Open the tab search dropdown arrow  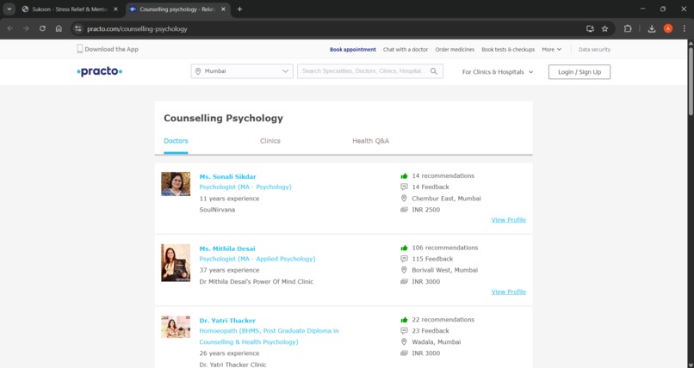point(9,9)
